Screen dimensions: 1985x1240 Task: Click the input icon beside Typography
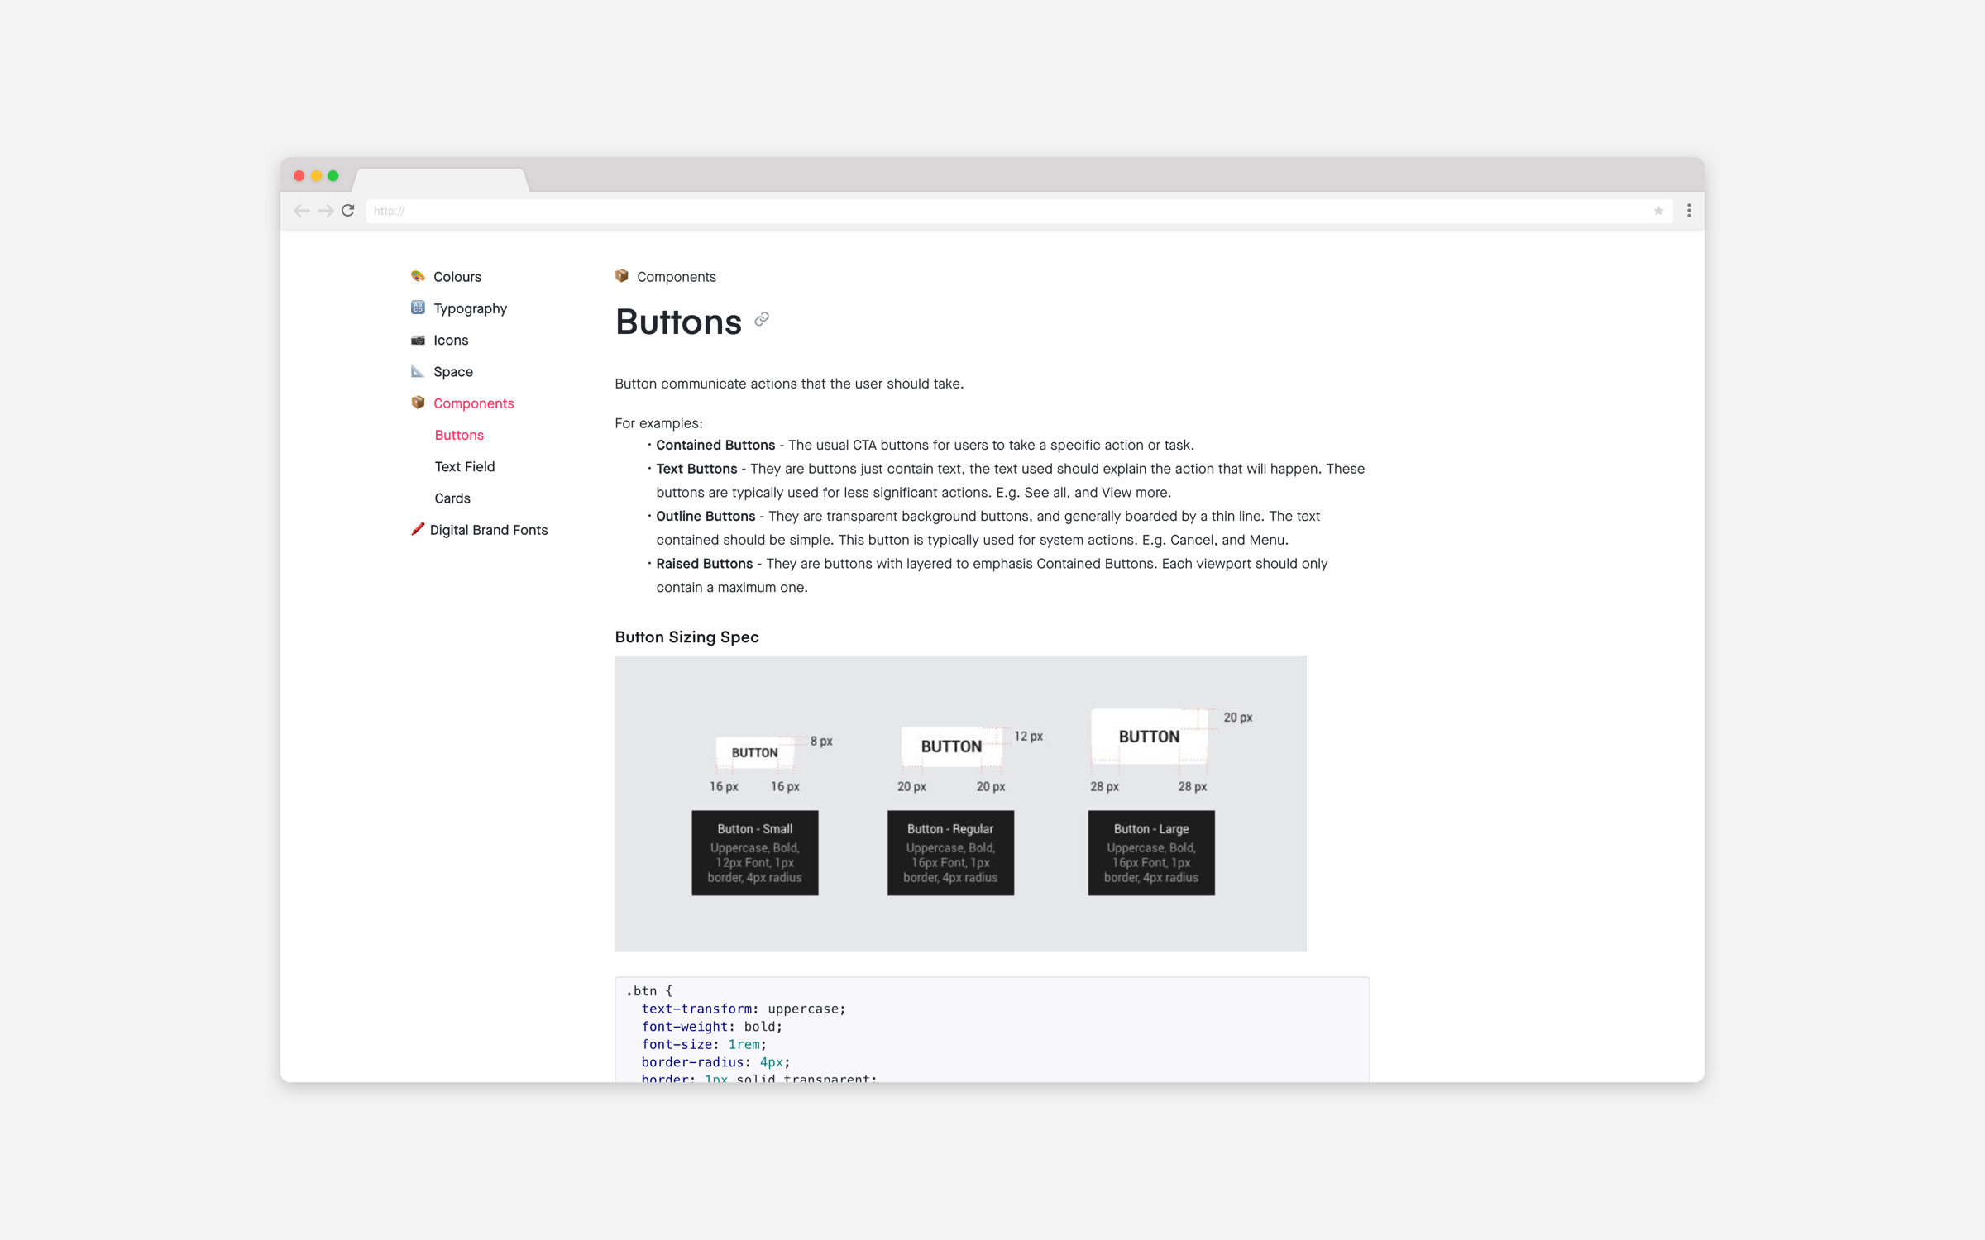419,308
